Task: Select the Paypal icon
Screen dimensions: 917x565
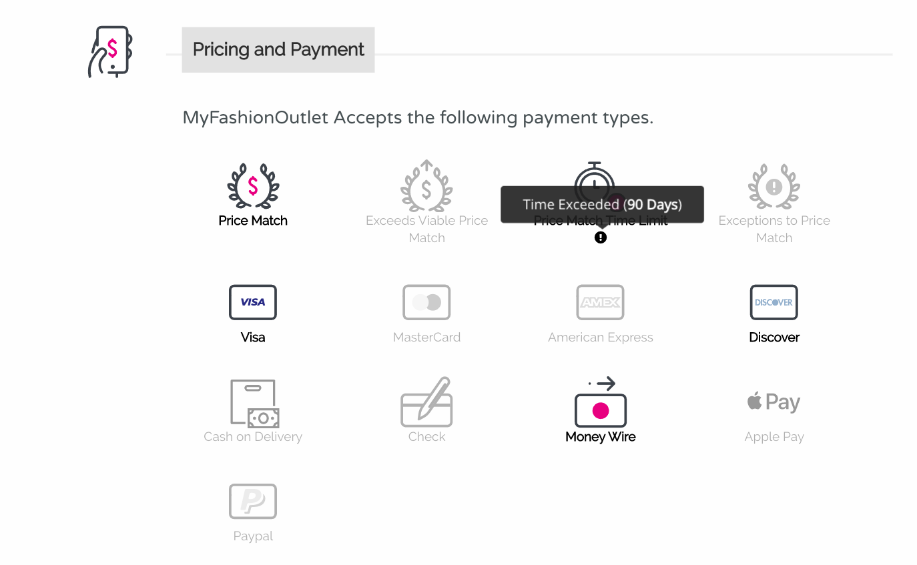Action: [x=253, y=501]
